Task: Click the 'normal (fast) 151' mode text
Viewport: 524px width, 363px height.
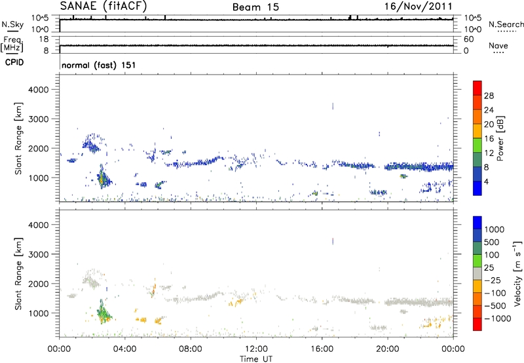Action: point(99,65)
